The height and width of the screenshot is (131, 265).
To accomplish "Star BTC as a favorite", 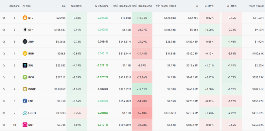I will [4, 18].
